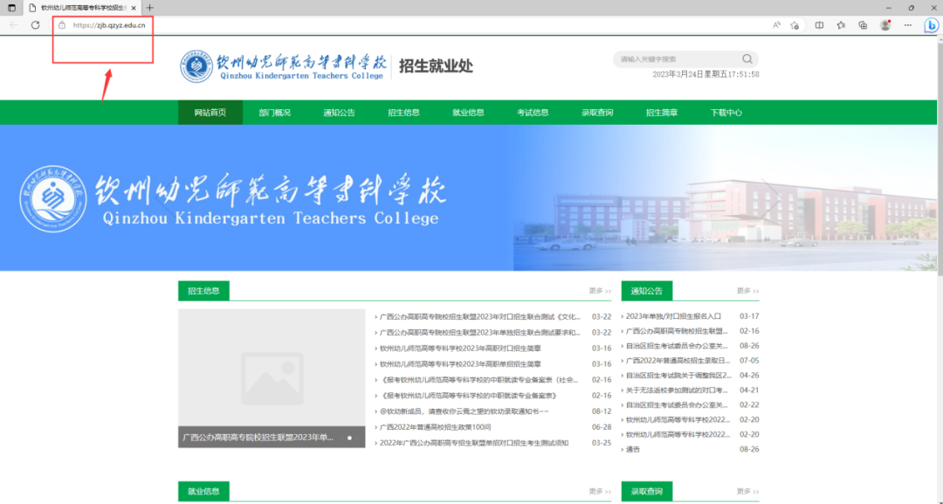943x504 pixels.
Task: Expand 更多 beside 就业信息 section
Action: 600,491
